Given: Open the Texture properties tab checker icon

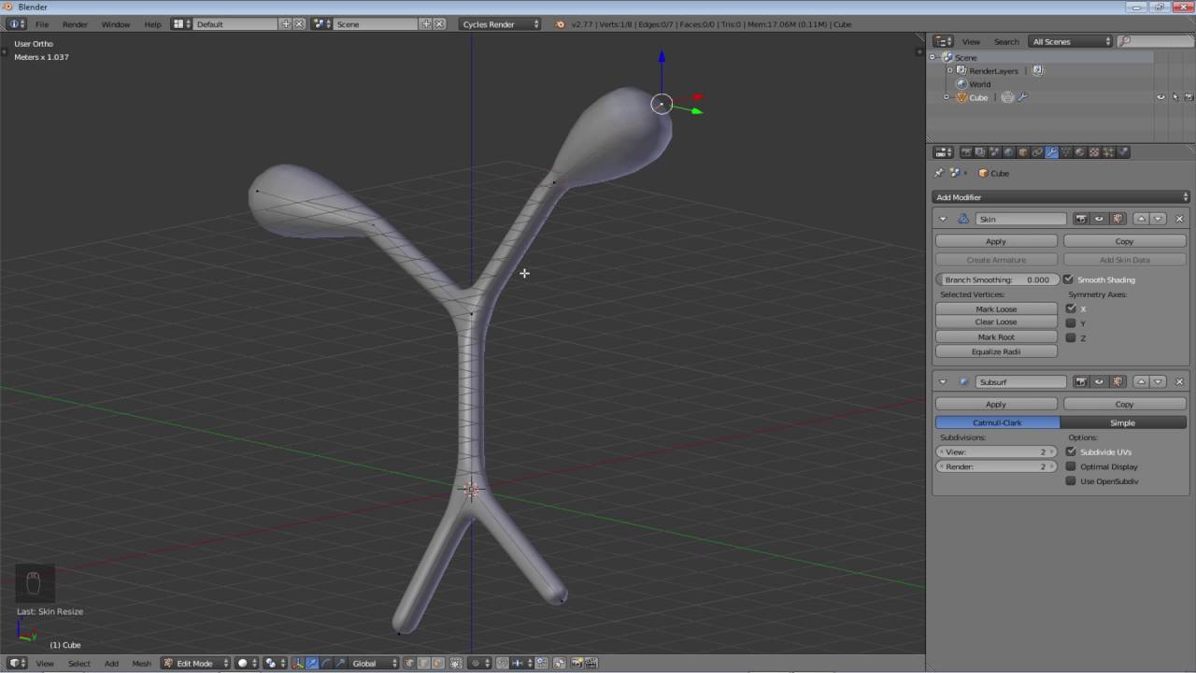Looking at the screenshot, I should point(1094,152).
